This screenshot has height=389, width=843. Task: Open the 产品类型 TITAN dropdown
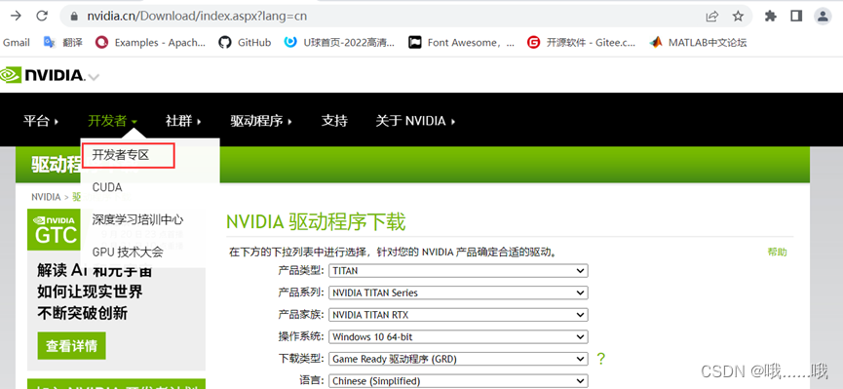pos(458,271)
